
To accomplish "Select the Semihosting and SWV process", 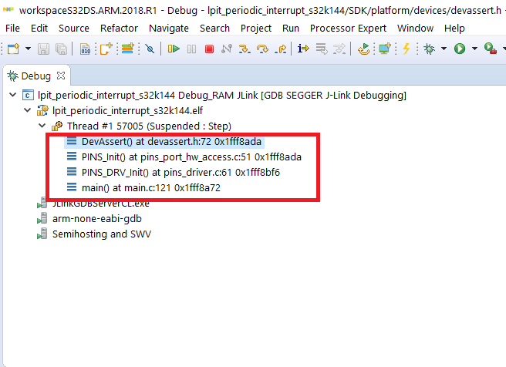I will coord(102,234).
